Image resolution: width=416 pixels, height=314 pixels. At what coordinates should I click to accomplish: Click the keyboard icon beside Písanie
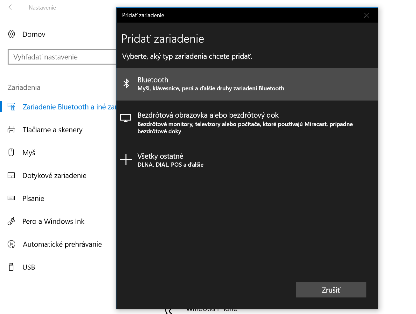click(11, 198)
